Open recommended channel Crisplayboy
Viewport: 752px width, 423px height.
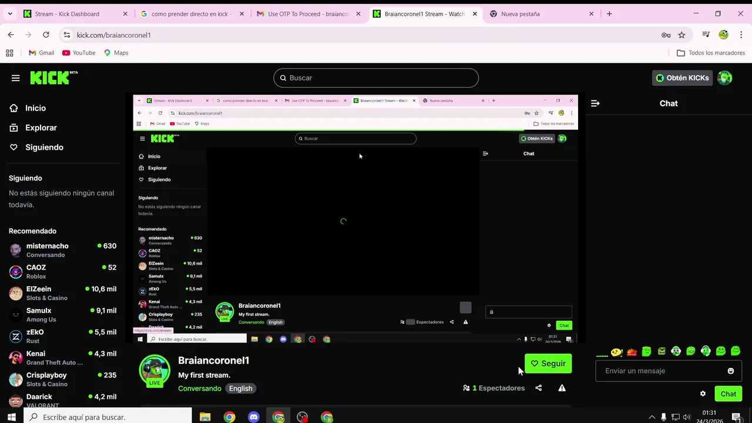point(62,380)
